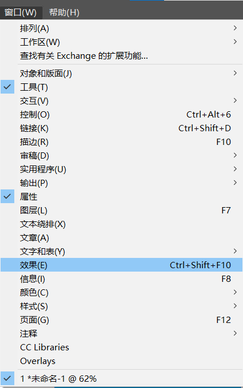Viewport: 243px width, 388px height.
Task: Expand the 排列(A) submenu arrow
Action: (235, 28)
